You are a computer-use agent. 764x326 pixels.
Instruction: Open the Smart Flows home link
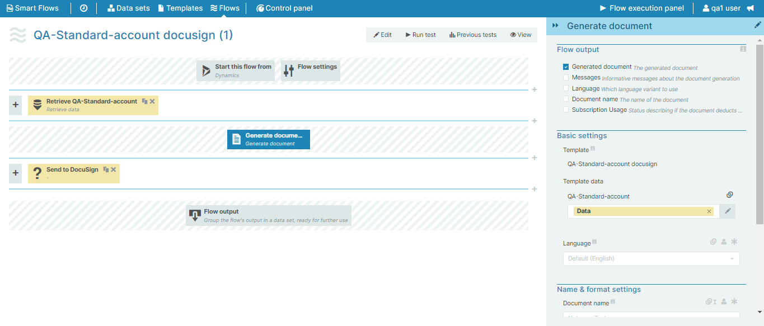point(32,8)
